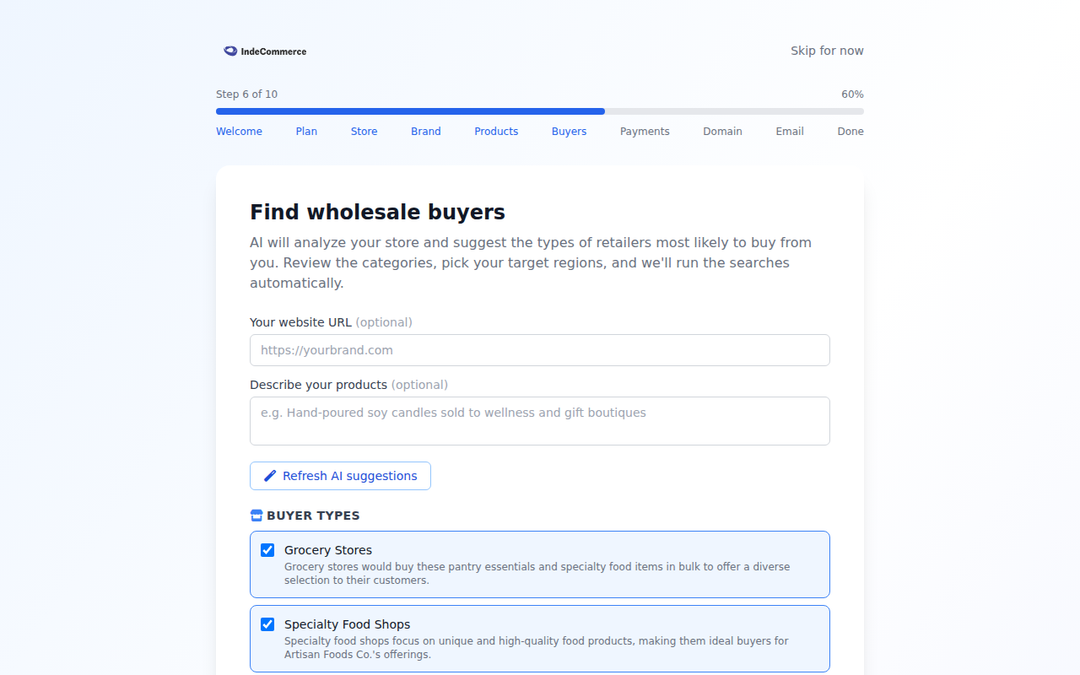Click the Describe your products label
This screenshot has height=675, width=1080.
(x=348, y=385)
